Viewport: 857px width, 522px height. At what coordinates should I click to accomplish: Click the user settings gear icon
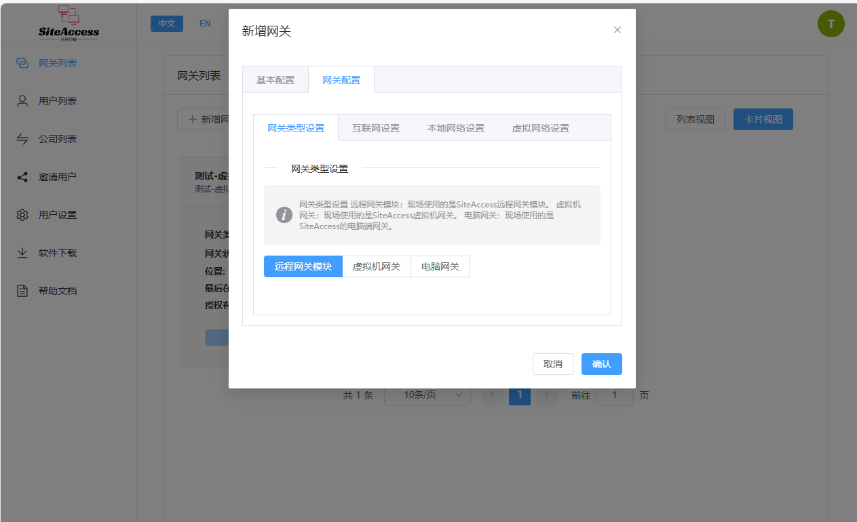[x=22, y=215]
